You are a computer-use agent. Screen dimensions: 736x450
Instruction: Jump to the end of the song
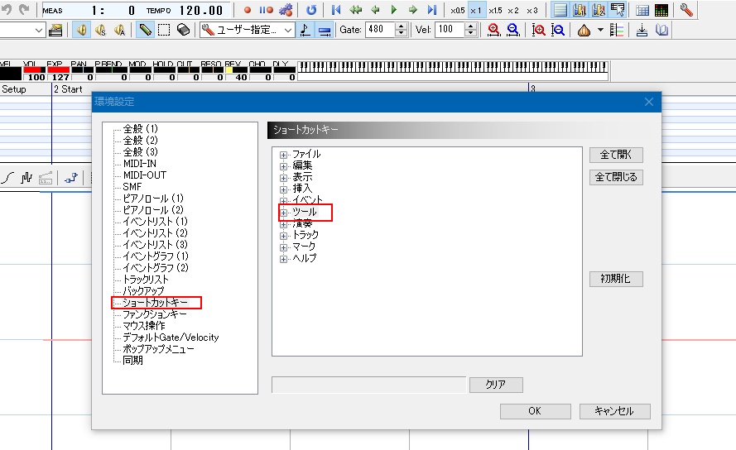[432, 10]
